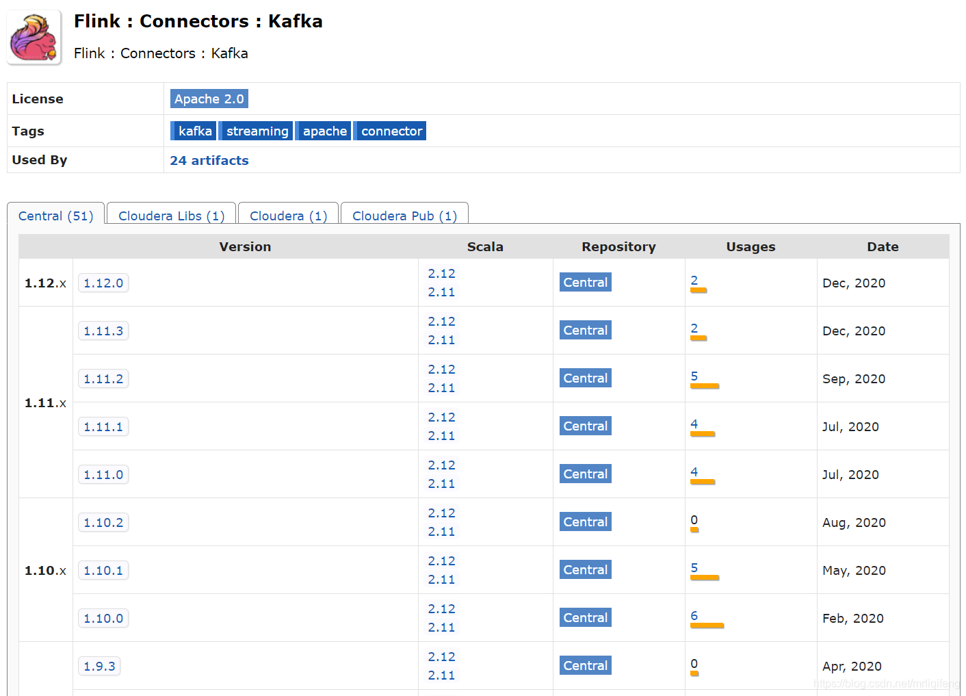The width and height of the screenshot is (966, 696).
Task: Click the kafka tag
Action: tap(194, 131)
